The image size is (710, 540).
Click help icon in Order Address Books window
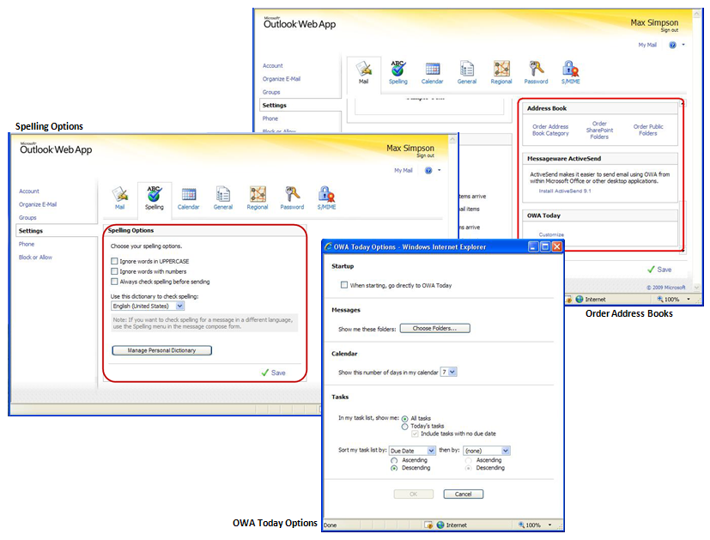point(672,45)
